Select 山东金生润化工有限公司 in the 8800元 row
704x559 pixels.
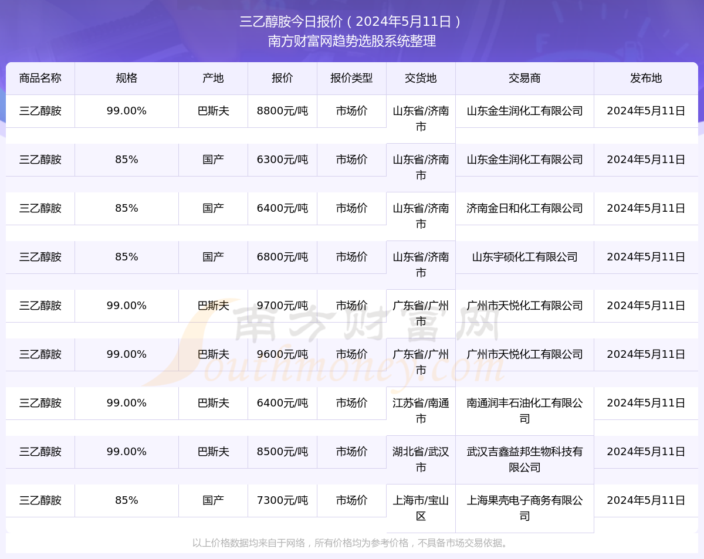[x=524, y=110]
